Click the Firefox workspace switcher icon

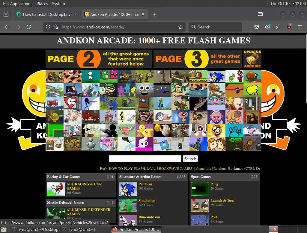[273, 229]
